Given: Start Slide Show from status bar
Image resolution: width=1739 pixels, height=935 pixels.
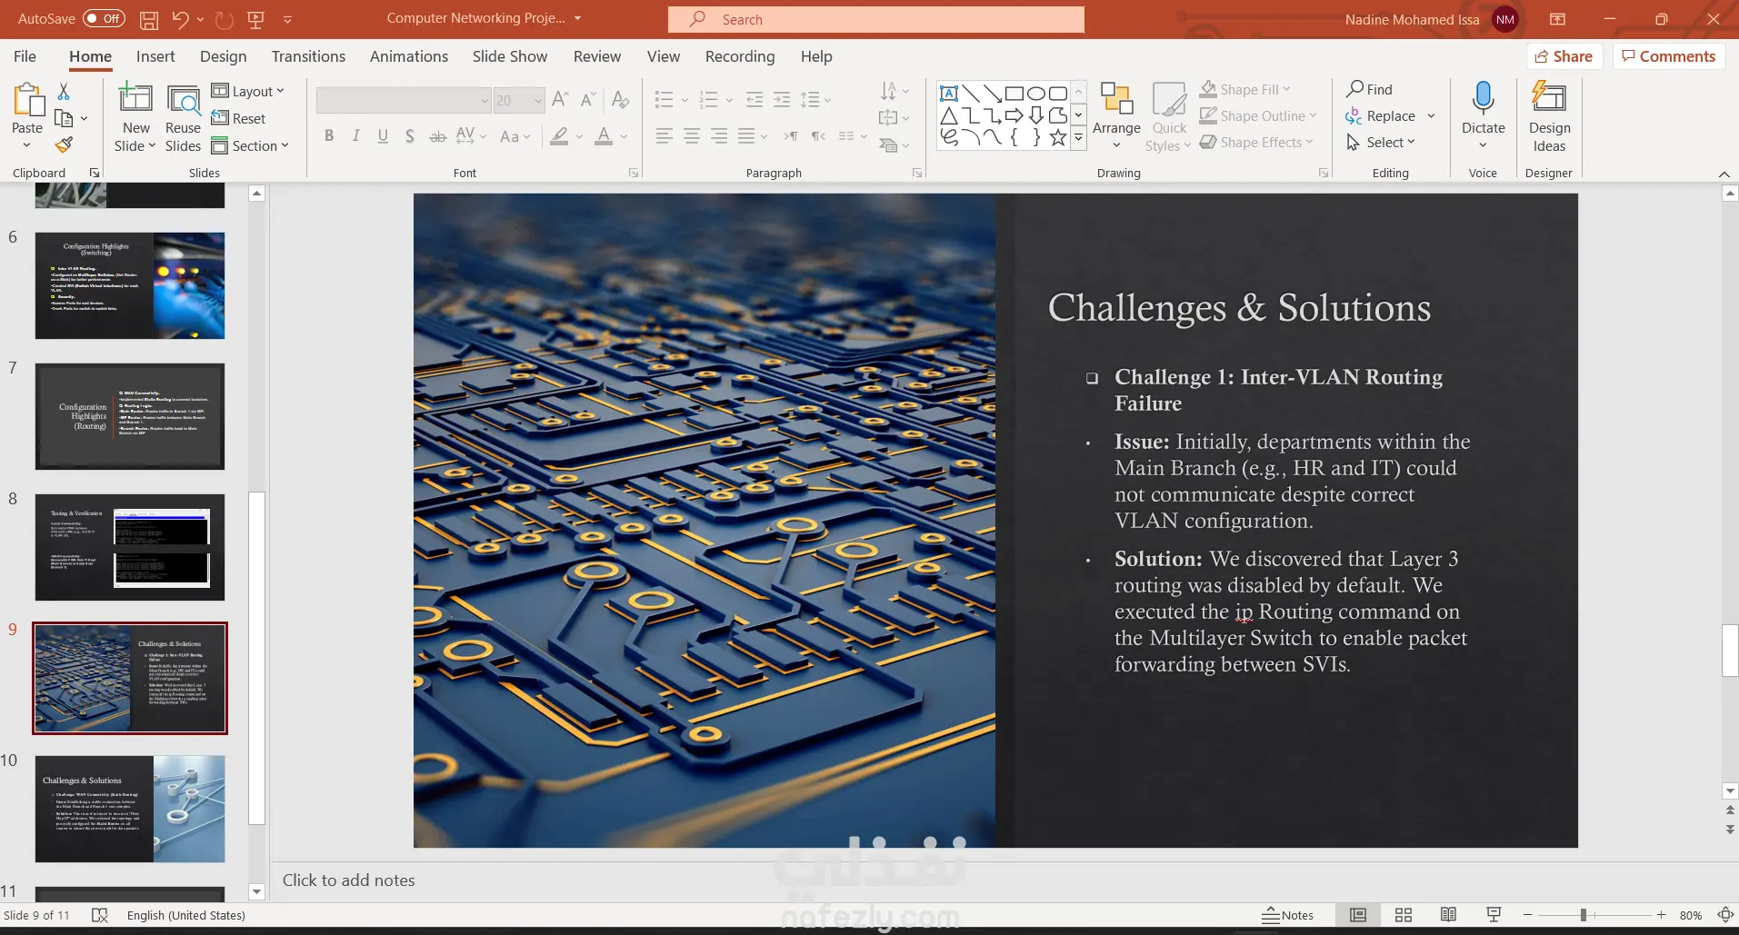Looking at the screenshot, I should coord(1494,915).
